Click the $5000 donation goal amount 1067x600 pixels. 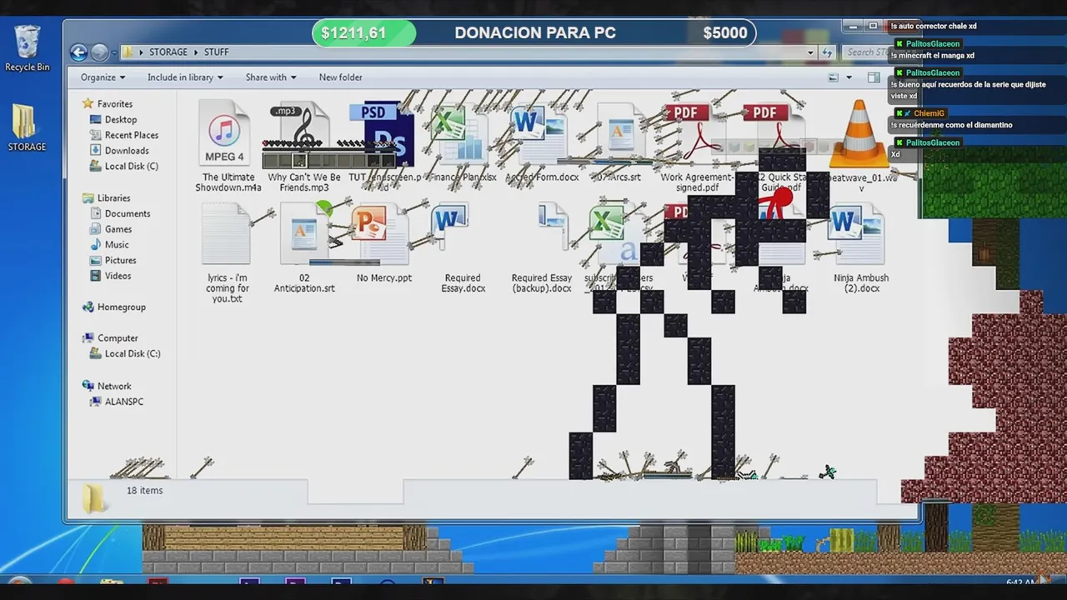tap(725, 33)
